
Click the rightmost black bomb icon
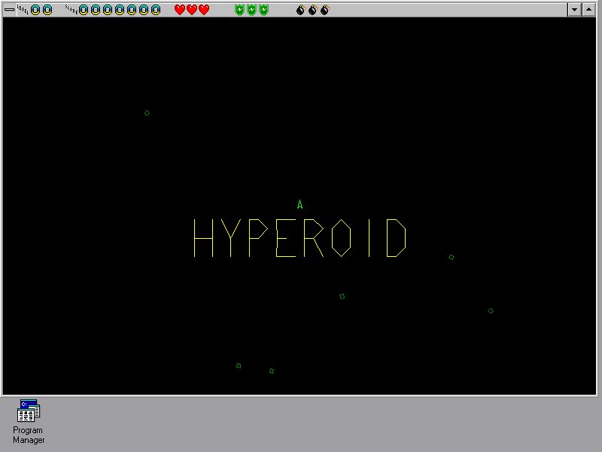pos(325,10)
